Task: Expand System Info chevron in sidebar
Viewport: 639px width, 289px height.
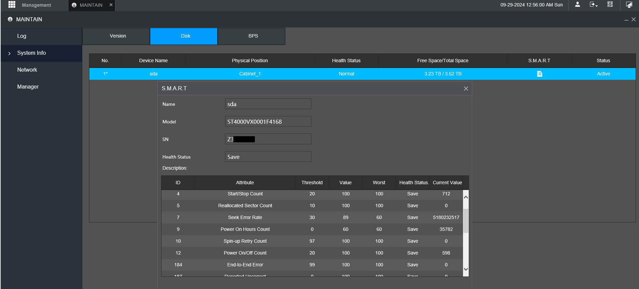Action: pos(9,53)
